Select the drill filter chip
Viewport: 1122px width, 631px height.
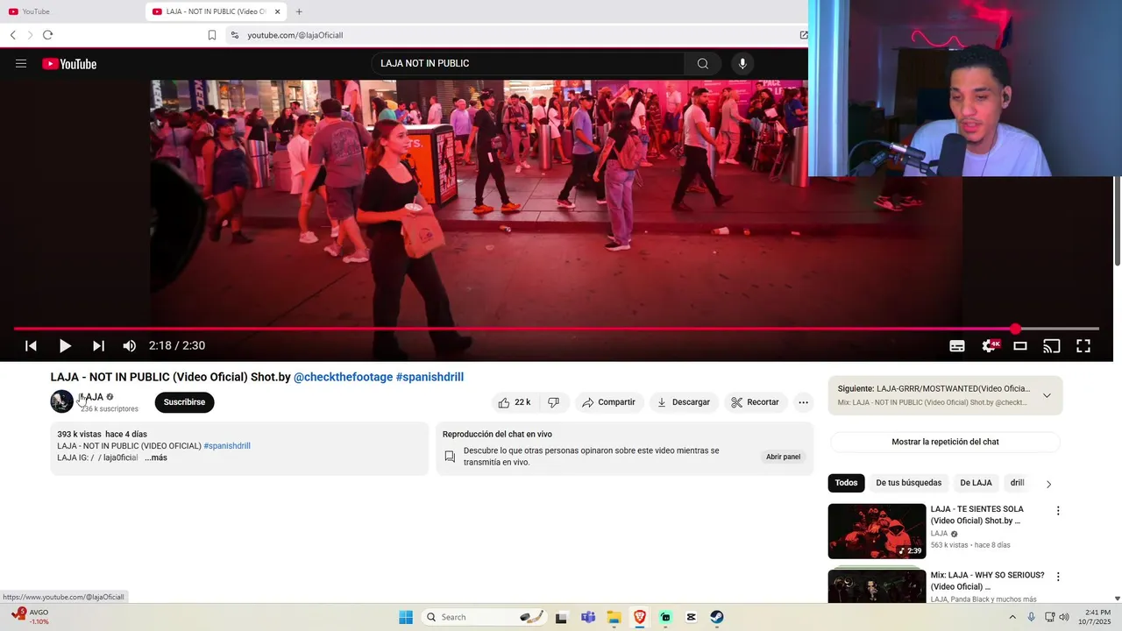click(x=1017, y=483)
